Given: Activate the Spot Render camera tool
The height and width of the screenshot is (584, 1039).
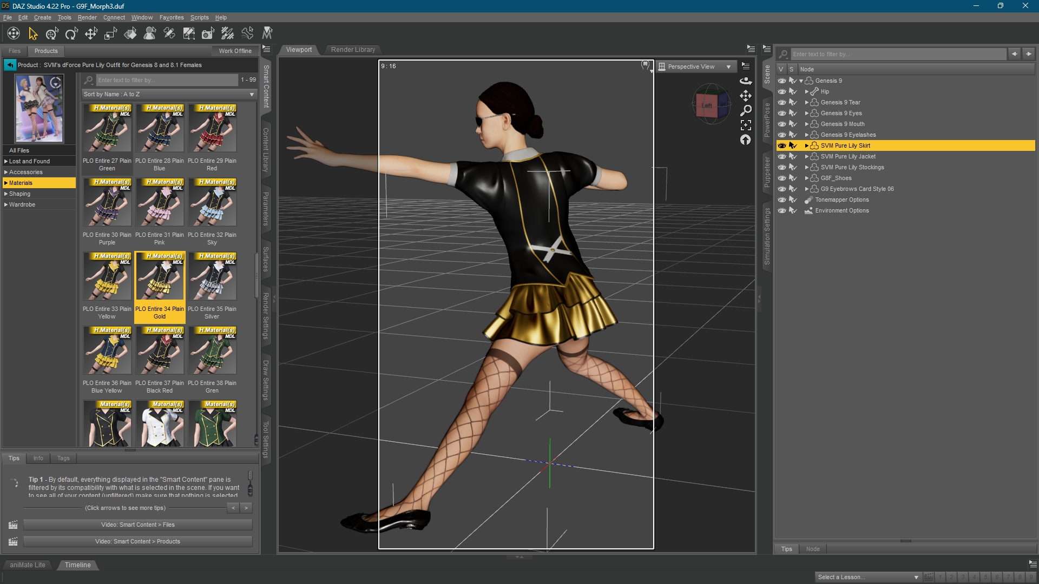Looking at the screenshot, I should pos(208,34).
